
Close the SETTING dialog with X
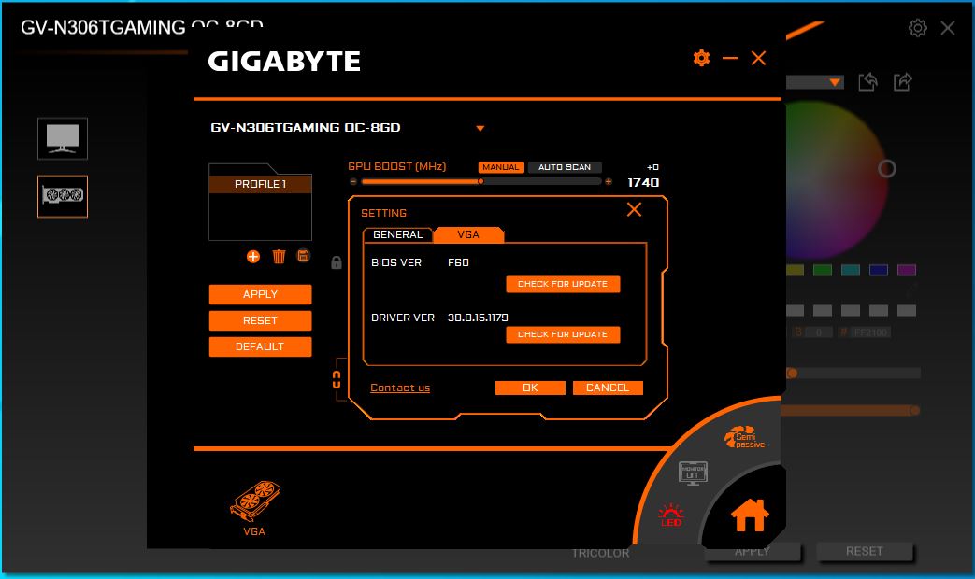click(x=634, y=209)
